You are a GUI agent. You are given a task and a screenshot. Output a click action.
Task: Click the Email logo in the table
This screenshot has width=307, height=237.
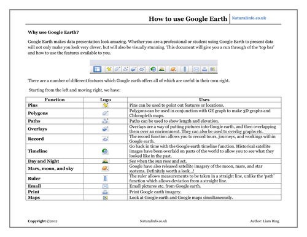point(105,186)
